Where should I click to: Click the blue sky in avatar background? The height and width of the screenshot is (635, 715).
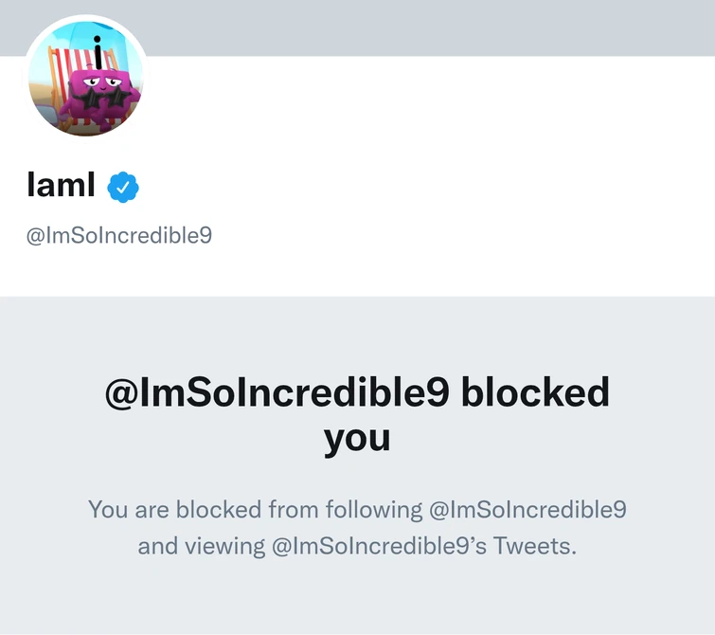click(59, 40)
